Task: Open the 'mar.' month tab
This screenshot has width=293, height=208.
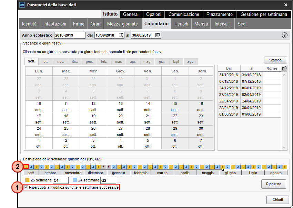Action: click(119, 61)
